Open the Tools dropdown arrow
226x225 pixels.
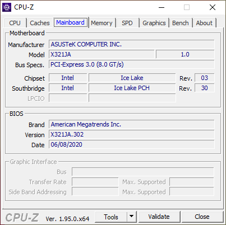pyautogui.click(x=132, y=217)
